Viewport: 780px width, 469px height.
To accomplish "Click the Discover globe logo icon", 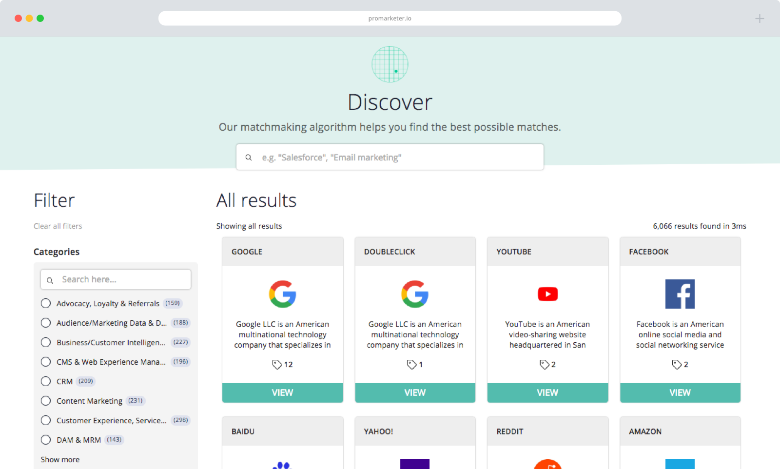I will pyautogui.click(x=390, y=64).
